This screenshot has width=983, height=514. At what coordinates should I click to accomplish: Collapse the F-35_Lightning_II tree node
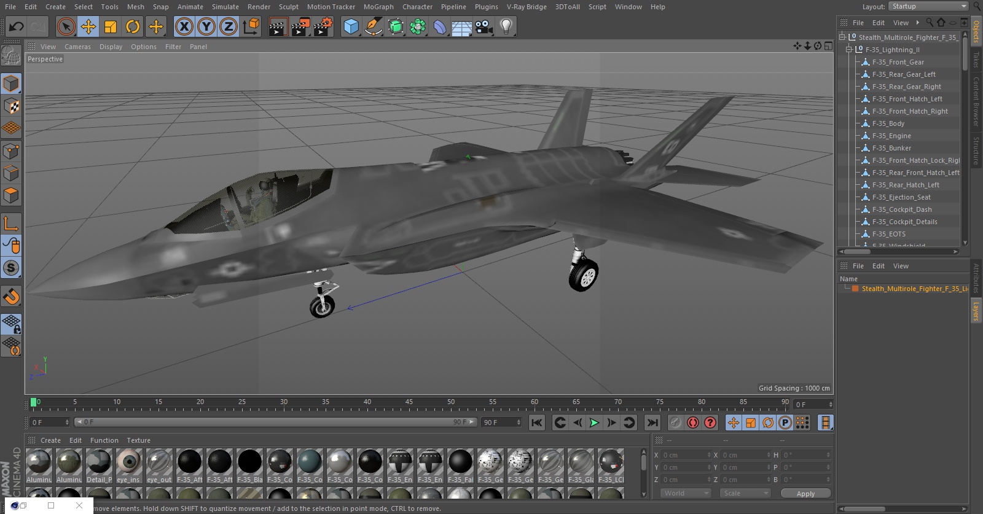pyautogui.click(x=849, y=49)
